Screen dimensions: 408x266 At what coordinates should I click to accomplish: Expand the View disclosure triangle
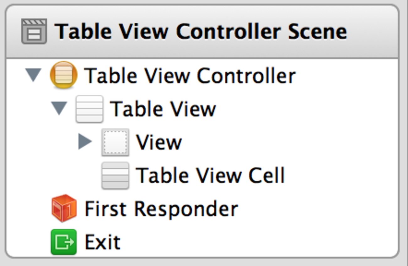(85, 142)
